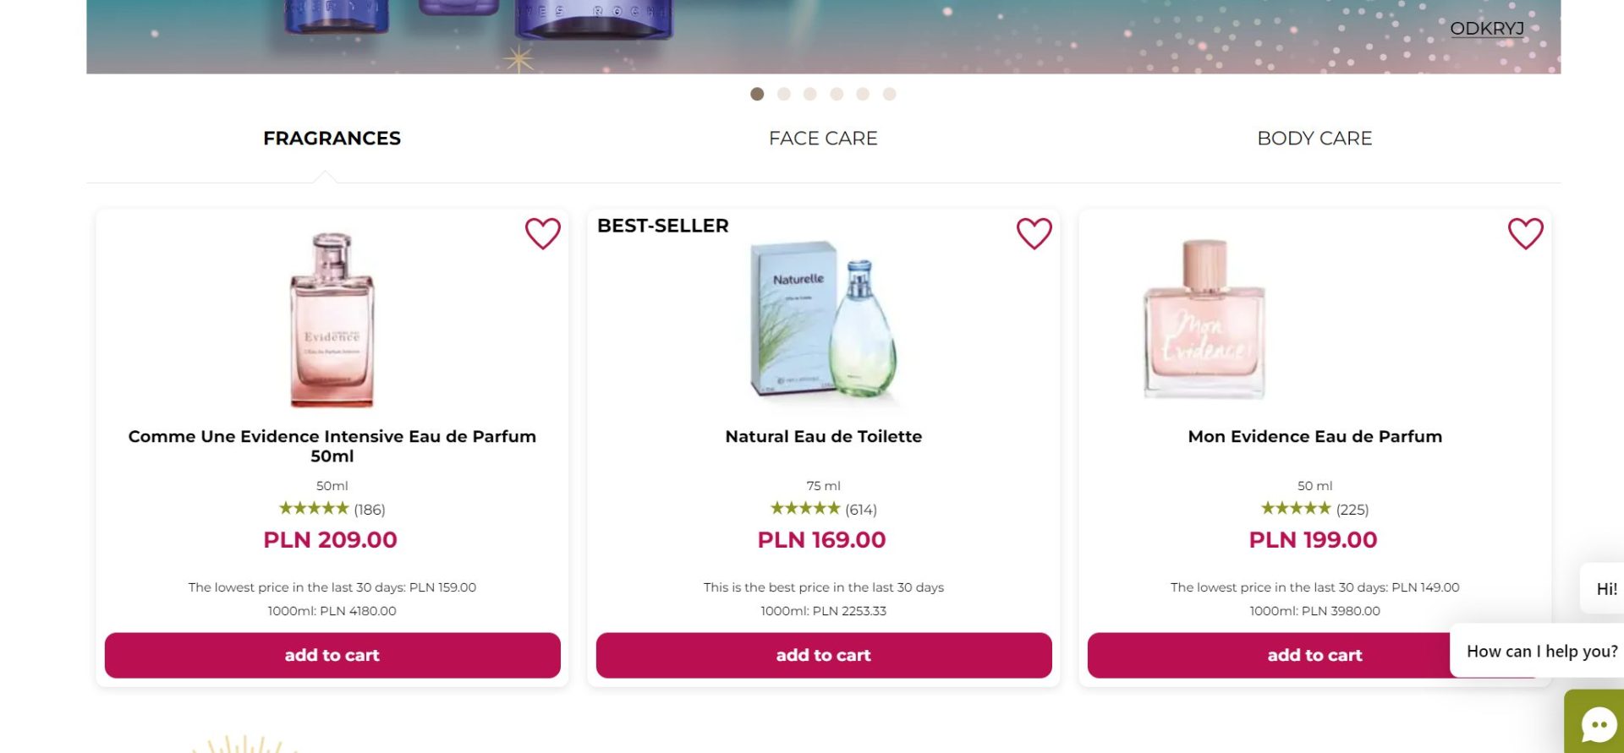The image size is (1624, 753).
Task: Click Natural Eau de Toilette product title
Action: point(824,437)
